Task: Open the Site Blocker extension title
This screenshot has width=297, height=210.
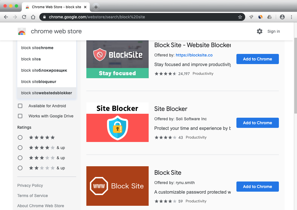Action: (171, 109)
